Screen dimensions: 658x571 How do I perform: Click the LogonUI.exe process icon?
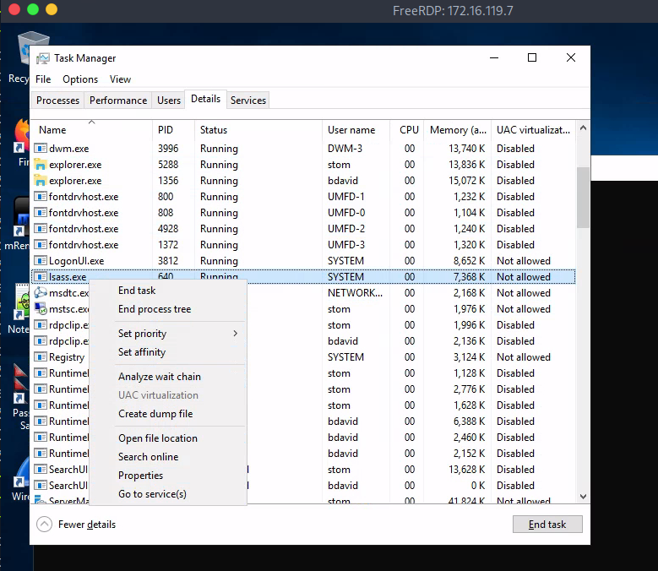41,260
